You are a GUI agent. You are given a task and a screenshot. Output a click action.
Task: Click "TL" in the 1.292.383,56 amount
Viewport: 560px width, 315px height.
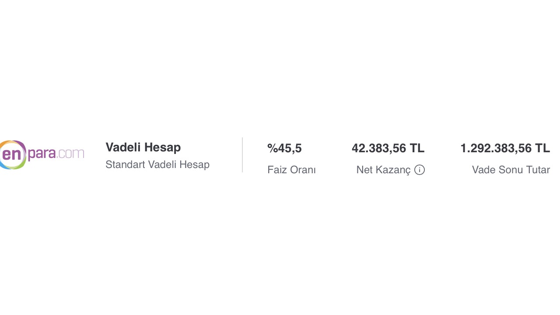[542, 148]
